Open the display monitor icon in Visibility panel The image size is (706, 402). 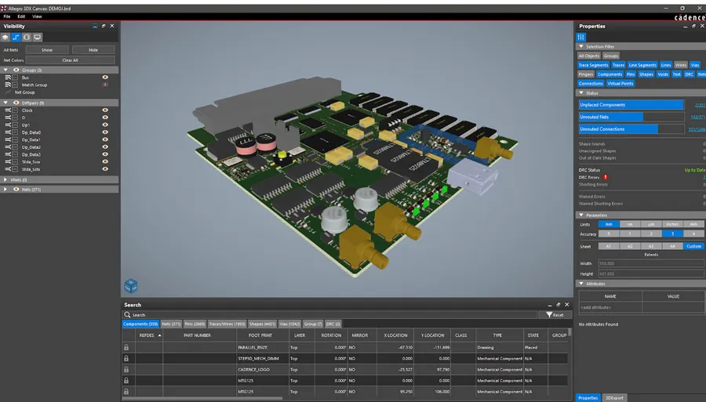(38, 38)
